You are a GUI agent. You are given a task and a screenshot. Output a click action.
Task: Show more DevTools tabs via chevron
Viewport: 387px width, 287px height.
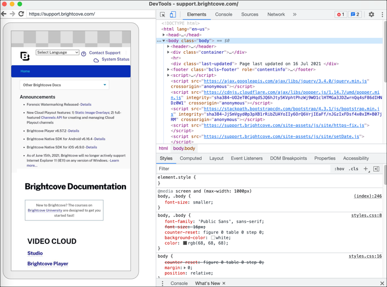(294, 15)
